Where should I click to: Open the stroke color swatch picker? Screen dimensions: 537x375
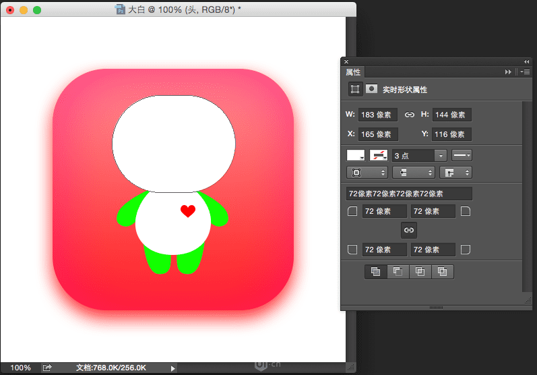point(379,156)
